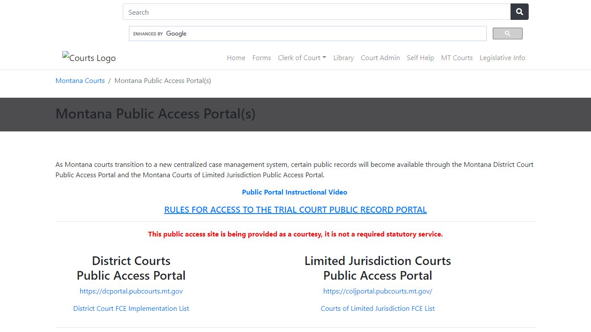Click the Montana Courts breadcrumb link
Viewport: 591px width, 332px height.
tap(80, 81)
